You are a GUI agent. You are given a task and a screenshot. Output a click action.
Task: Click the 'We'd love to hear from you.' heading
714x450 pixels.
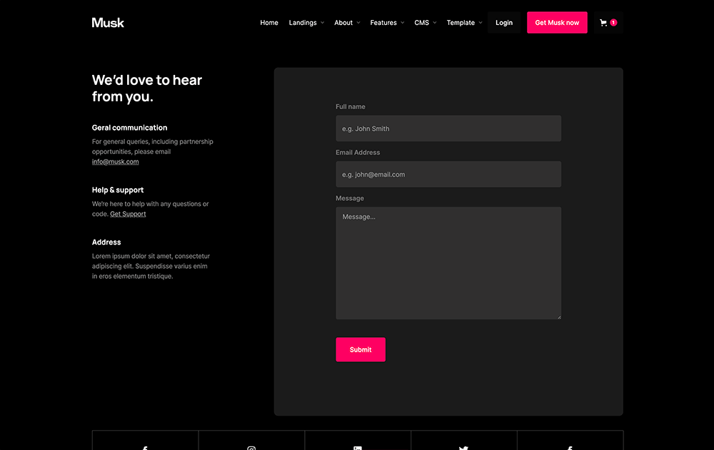point(146,88)
